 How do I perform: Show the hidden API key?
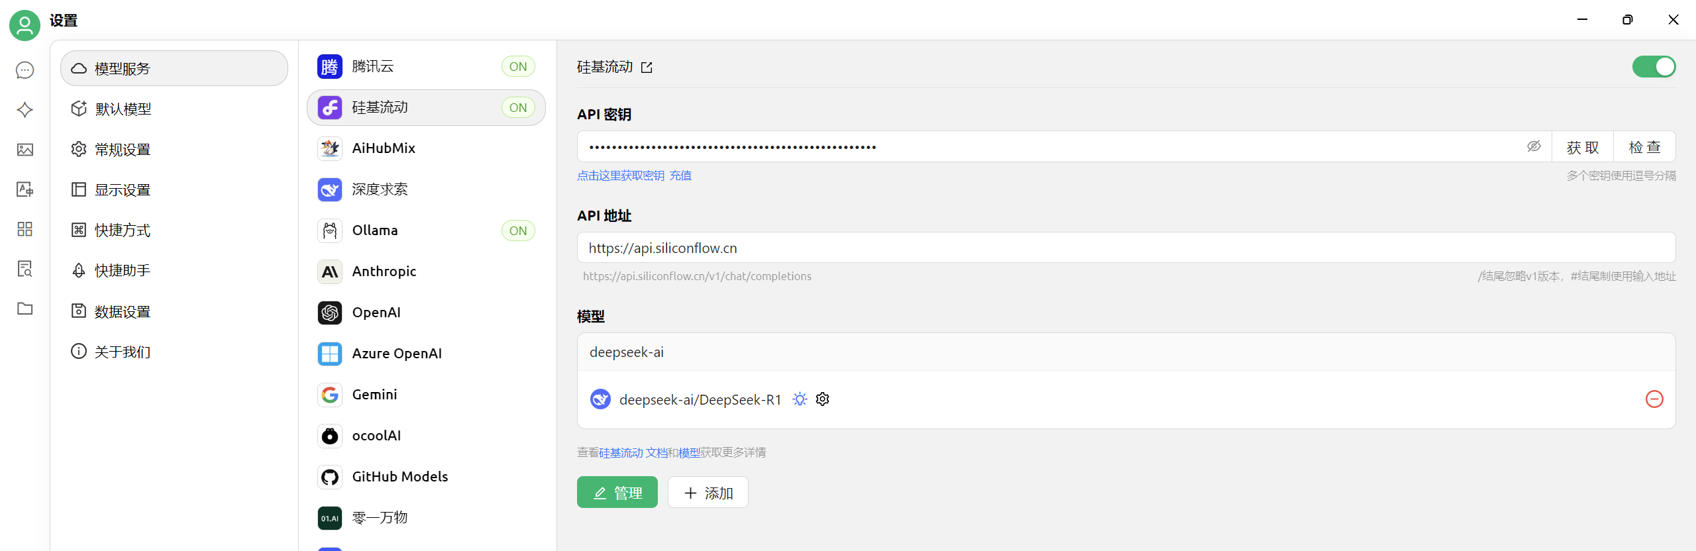click(1534, 146)
